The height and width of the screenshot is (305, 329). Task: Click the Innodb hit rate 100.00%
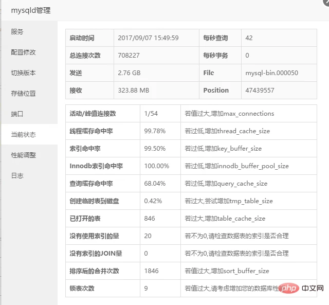(156, 166)
